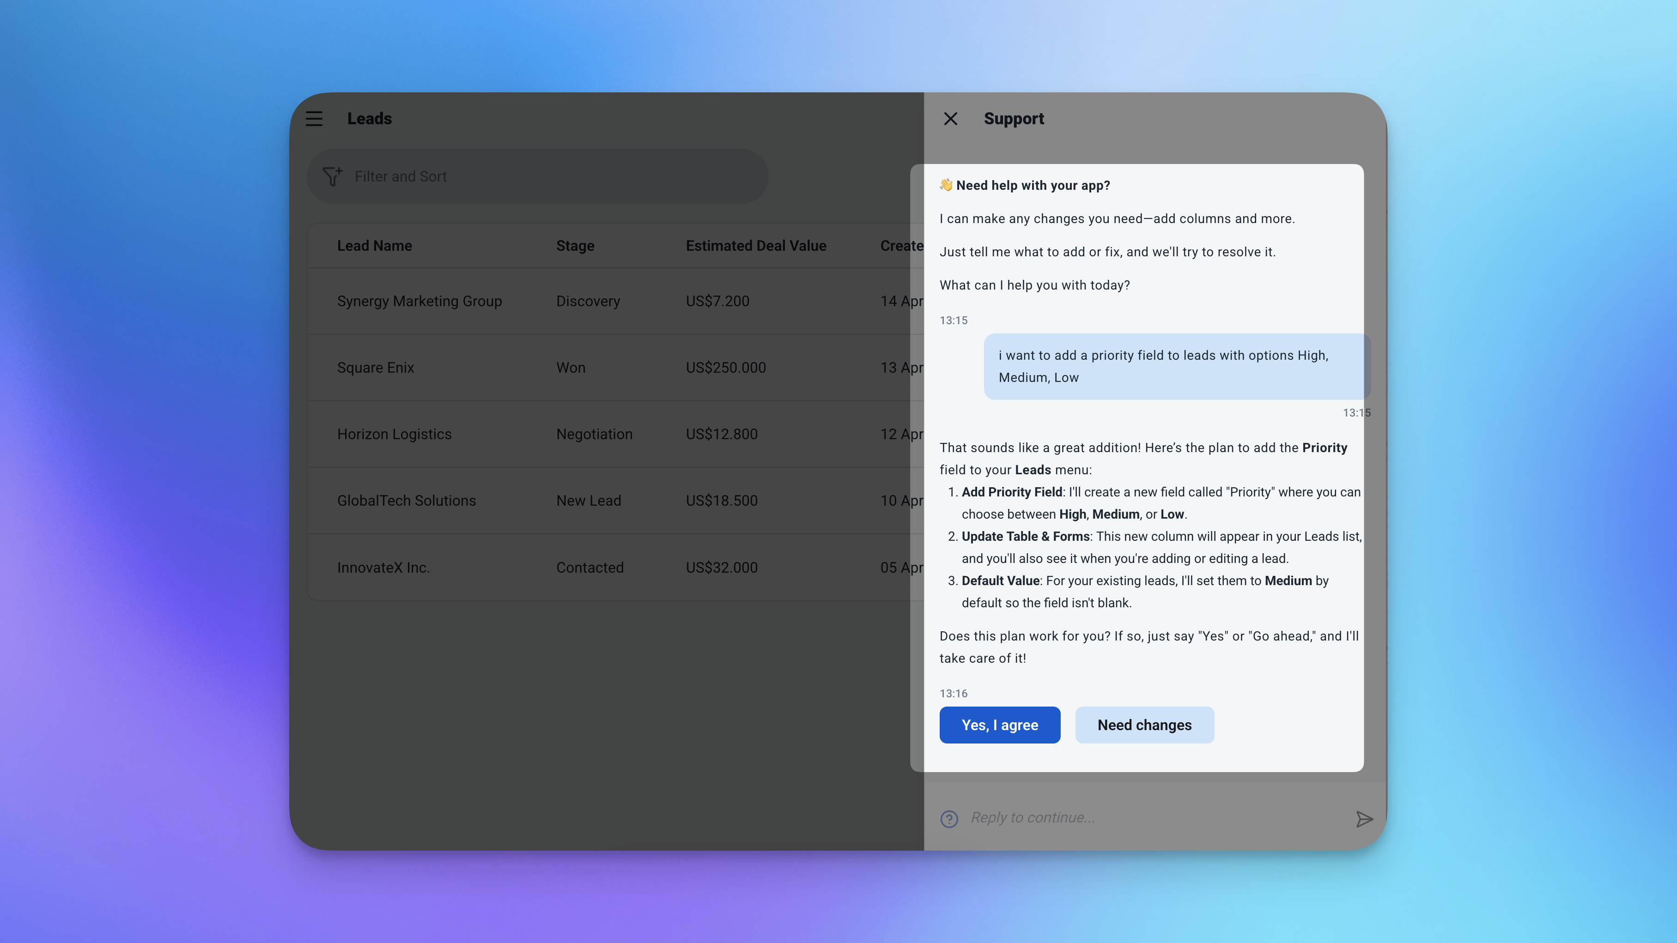Click the Leads page title

coord(369,118)
